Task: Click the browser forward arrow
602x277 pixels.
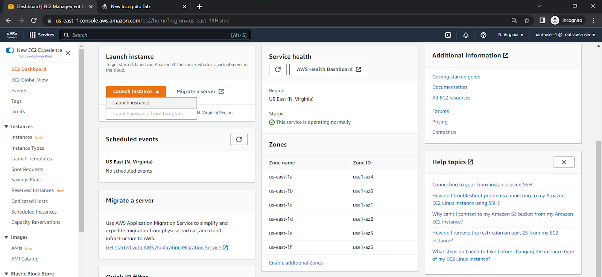Action: pos(21,20)
